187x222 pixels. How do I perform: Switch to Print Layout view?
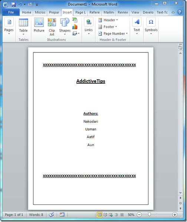pyautogui.click(x=99, y=215)
